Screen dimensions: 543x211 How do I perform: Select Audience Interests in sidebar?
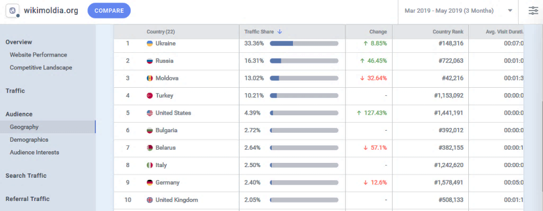click(34, 152)
